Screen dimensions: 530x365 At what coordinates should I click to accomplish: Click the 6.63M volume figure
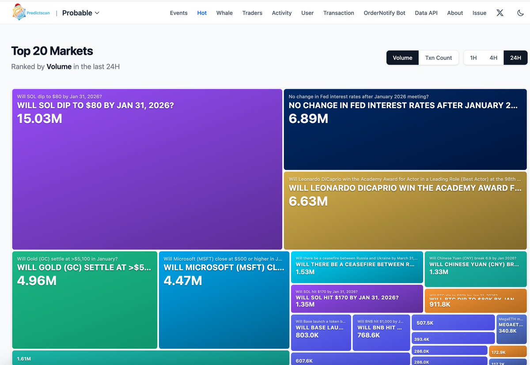308,201
